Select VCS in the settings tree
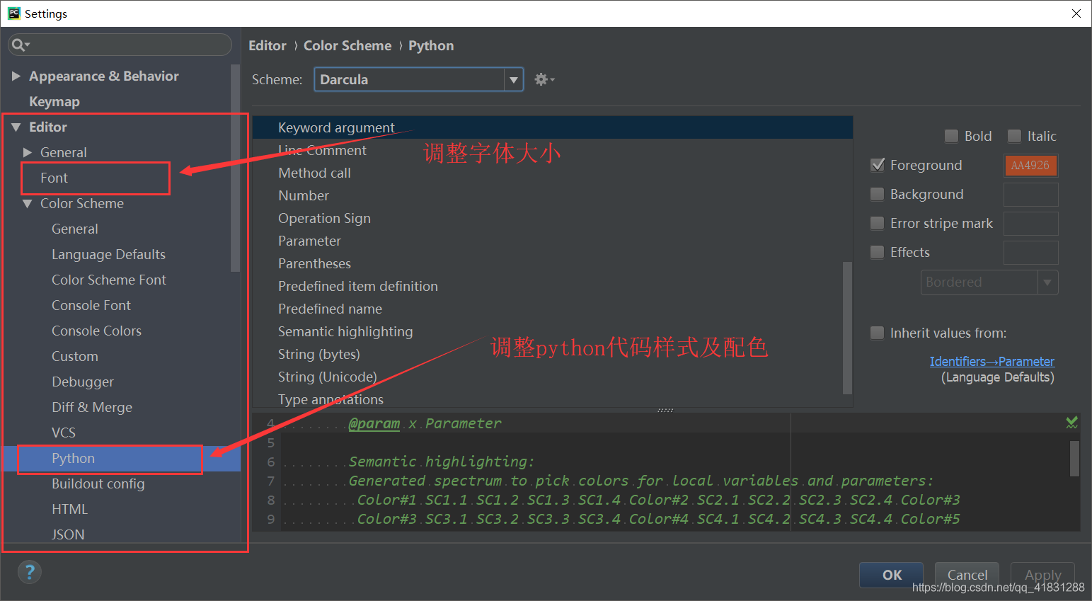This screenshot has width=1092, height=601. [x=64, y=433]
